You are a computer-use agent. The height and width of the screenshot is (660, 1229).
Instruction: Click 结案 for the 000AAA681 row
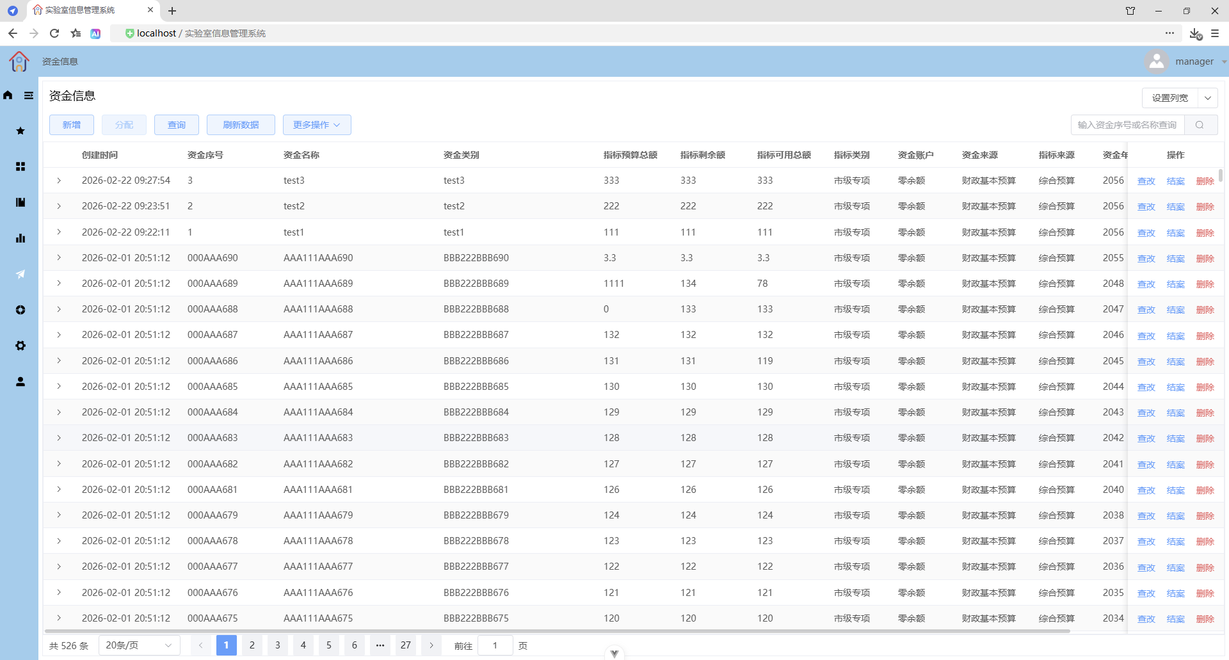click(x=1176, y=490)
